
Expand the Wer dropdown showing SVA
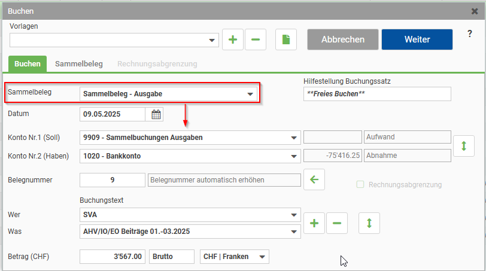[294, 215]
